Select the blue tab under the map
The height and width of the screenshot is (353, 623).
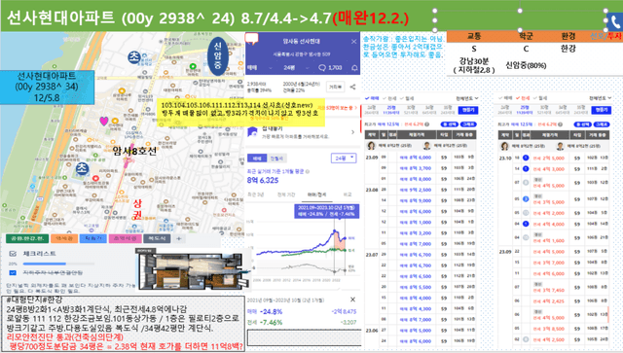point(93,238)
